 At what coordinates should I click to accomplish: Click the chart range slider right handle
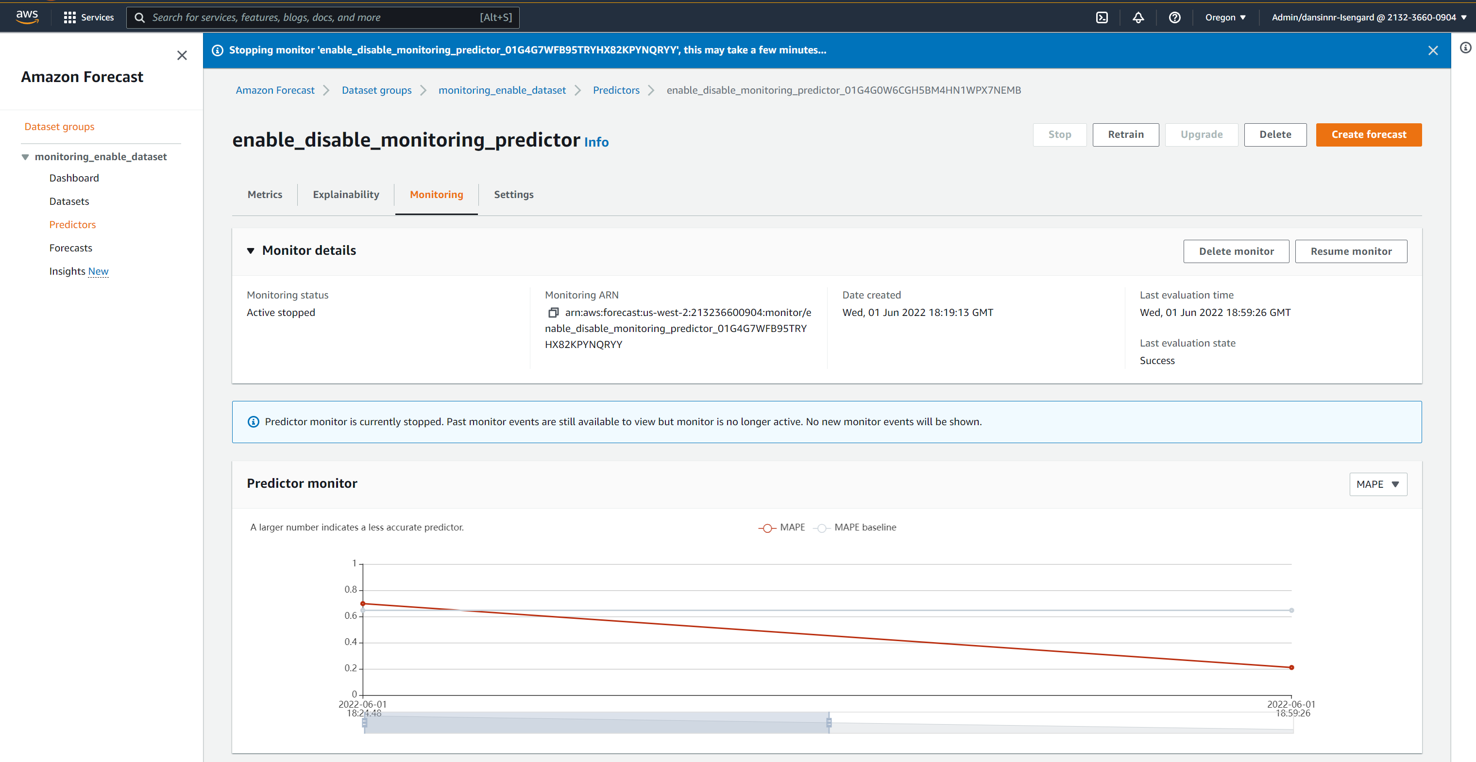(x=829, y=723)
